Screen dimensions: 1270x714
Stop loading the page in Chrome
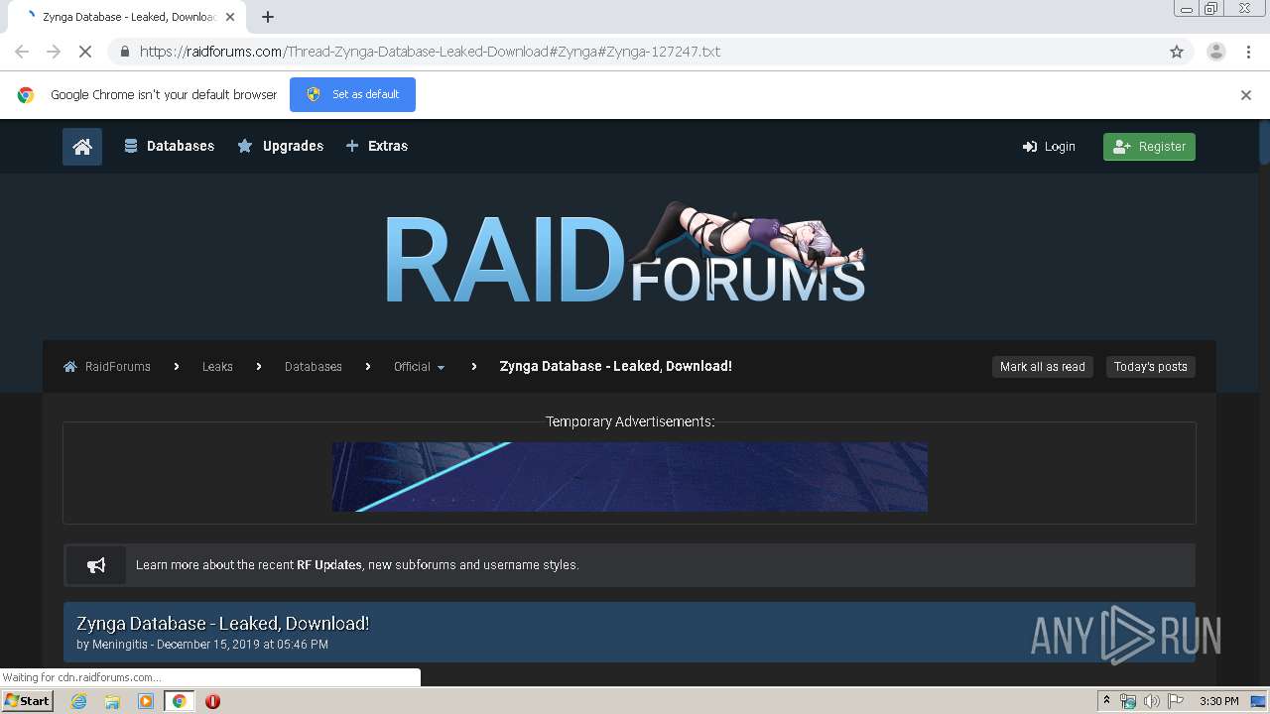[x=84, y=52]
